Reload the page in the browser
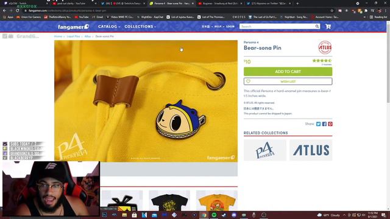The height and width of the screenshot is (219, 390). tap(18, 11)
